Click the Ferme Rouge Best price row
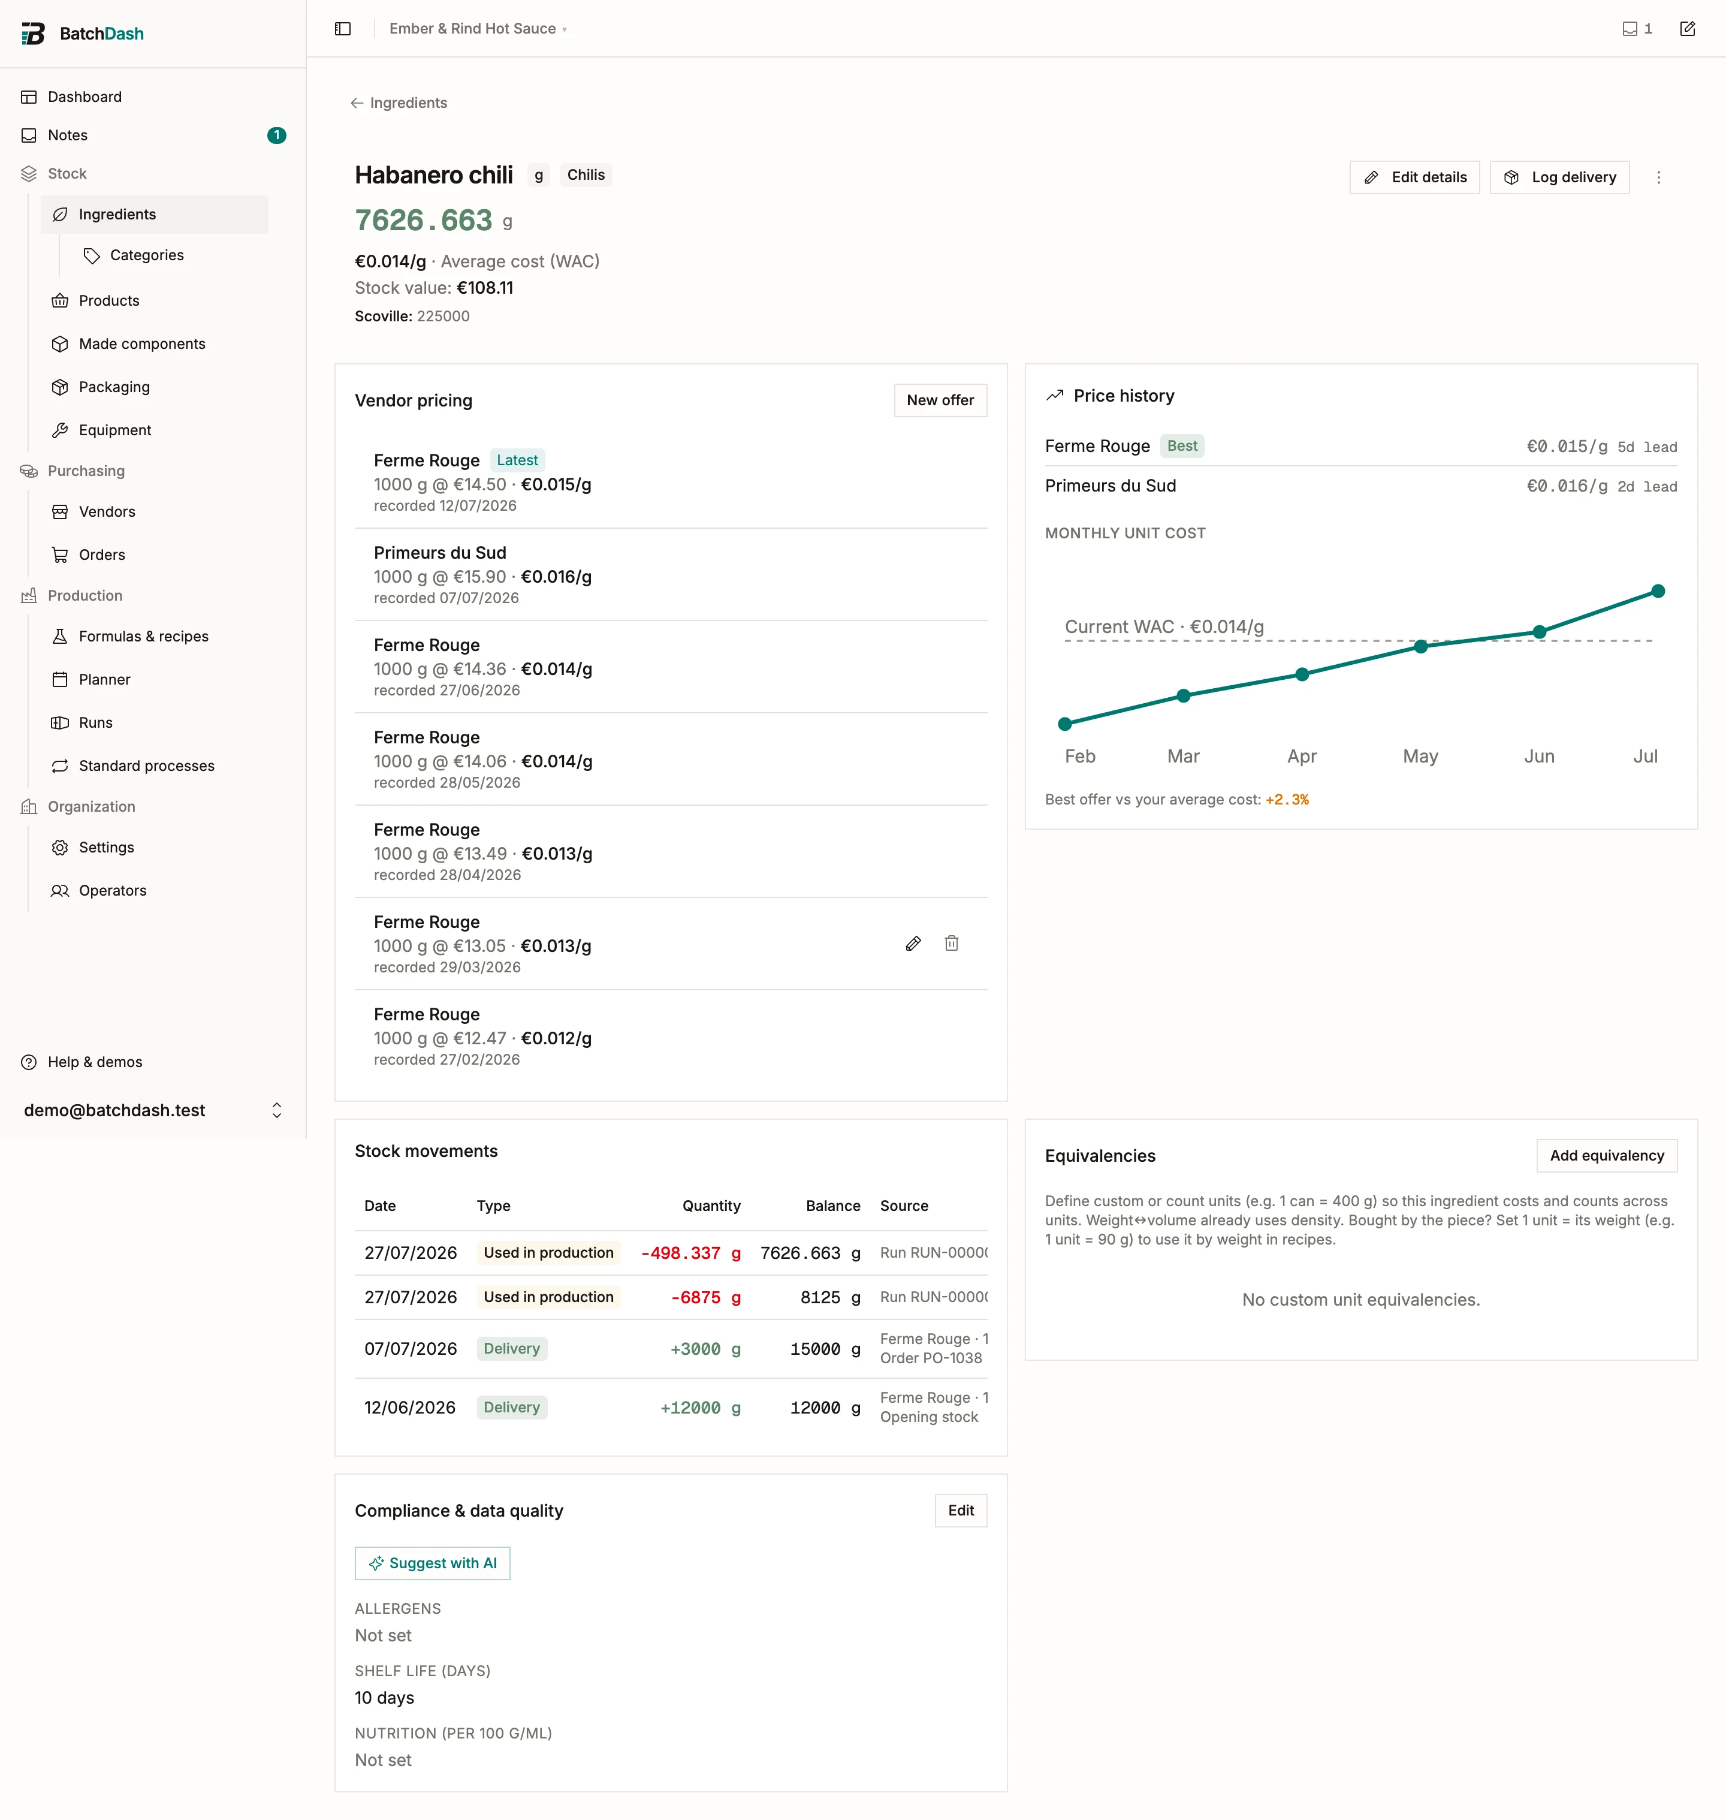 [x=1361, y=446]
